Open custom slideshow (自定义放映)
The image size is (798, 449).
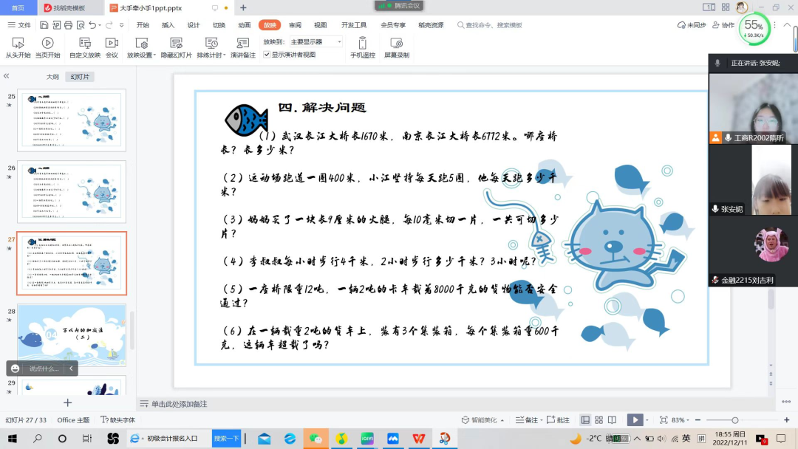[x=85, y=48]
